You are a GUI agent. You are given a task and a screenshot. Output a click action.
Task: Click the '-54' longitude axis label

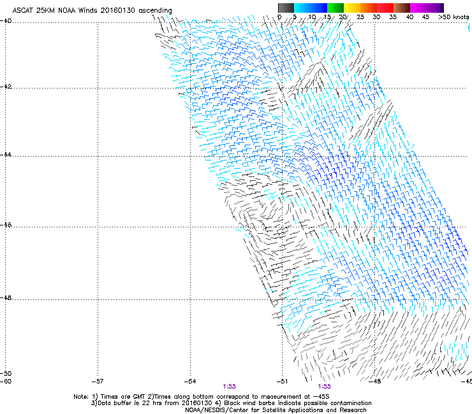click(190, 382)
